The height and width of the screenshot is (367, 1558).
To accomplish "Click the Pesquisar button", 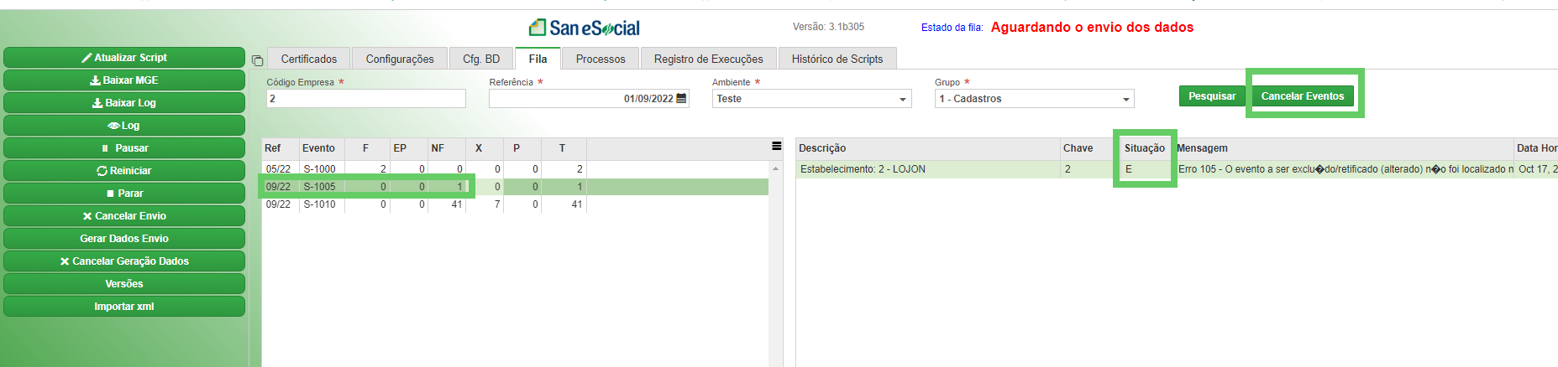I will (x=1212, y=96).
